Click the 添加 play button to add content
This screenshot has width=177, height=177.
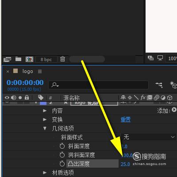[174, 110]
